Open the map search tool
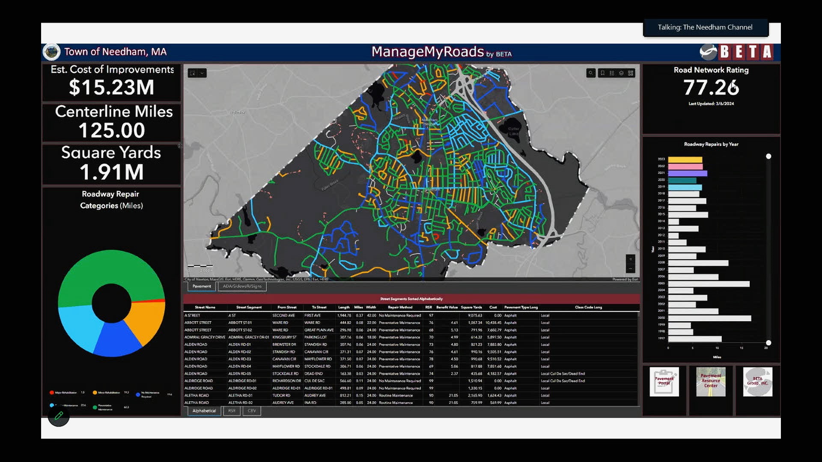Image resolution: width=822 pixels, height=462 pixels. (x=591, y=73)
